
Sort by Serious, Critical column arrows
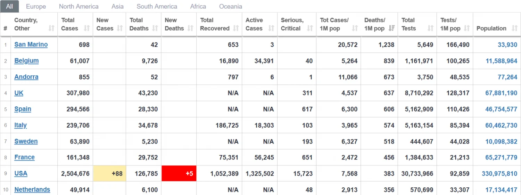click(310, 29)
